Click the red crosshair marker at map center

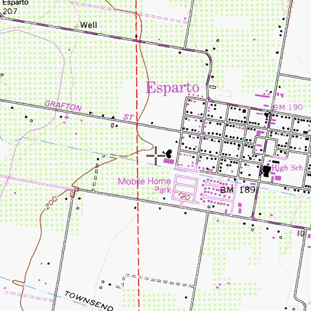[155, 155]
